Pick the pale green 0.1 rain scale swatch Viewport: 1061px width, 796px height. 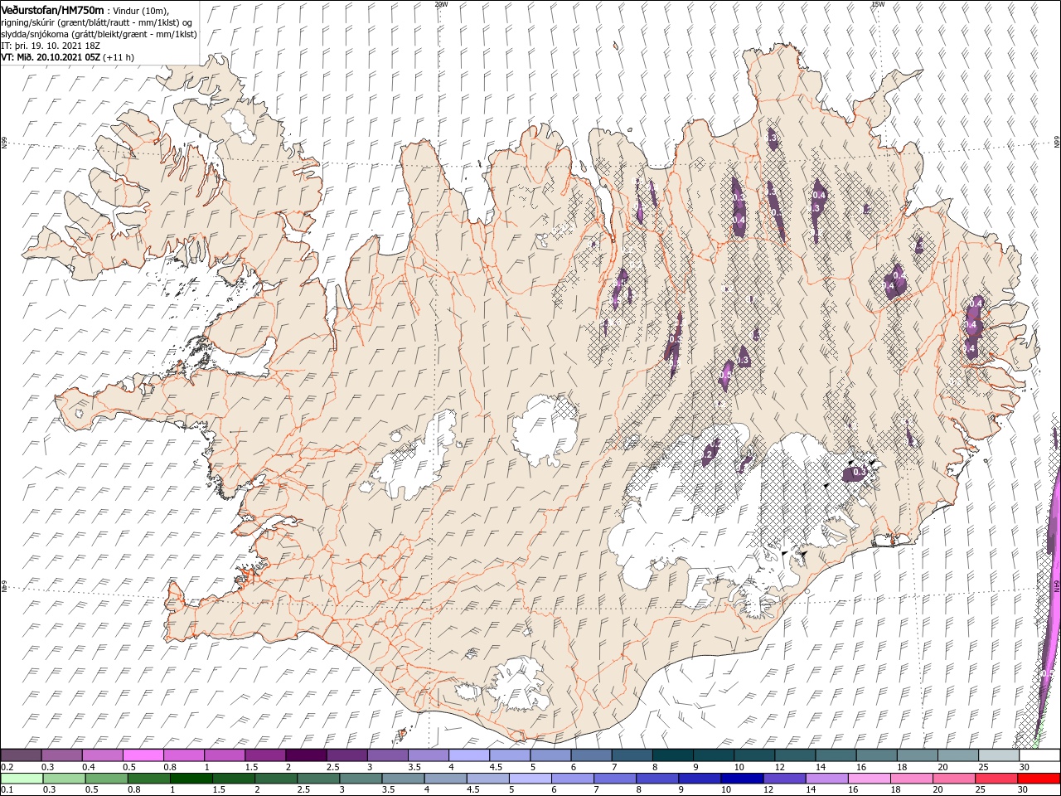pyautogui.click(x=22, y=778)
